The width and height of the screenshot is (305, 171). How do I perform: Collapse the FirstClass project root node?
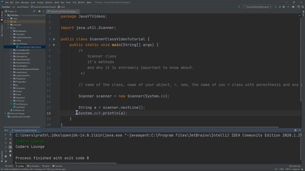6,15
